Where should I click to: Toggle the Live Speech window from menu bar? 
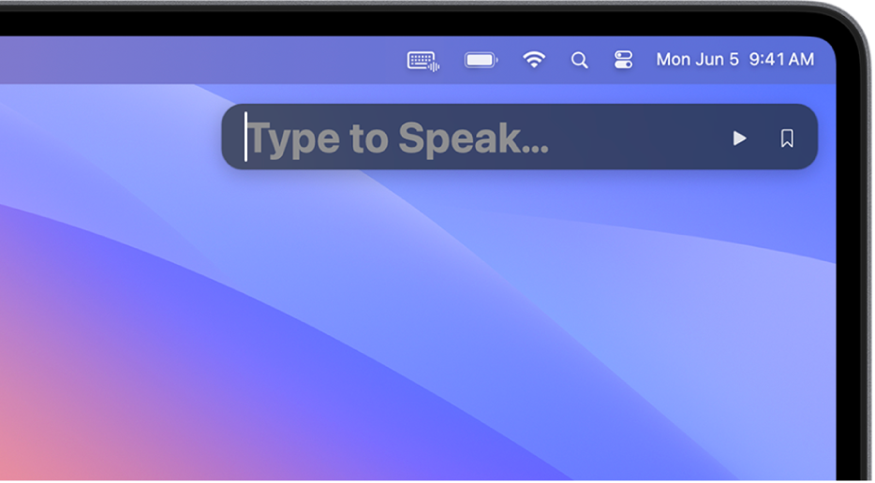click(423, 61)
